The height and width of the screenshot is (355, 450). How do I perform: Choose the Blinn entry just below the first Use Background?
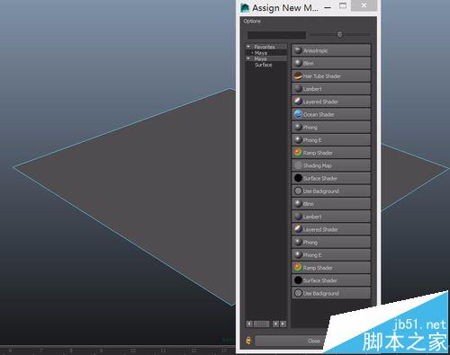point(331,204)
